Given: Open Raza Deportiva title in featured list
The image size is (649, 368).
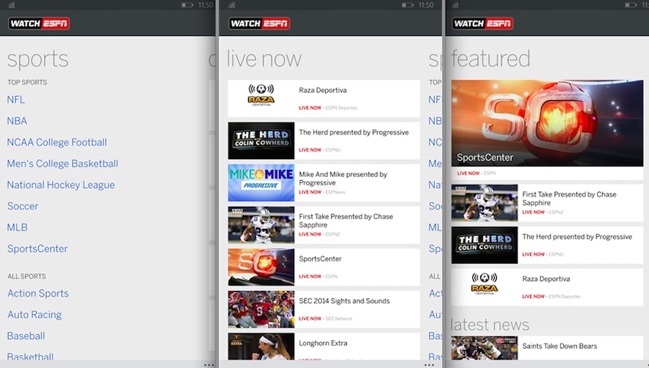Looking at the screenshot, I should (x=546, y=279).
